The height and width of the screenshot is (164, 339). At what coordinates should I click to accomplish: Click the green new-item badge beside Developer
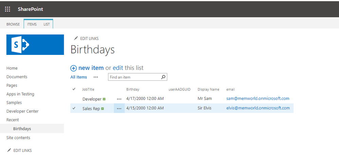tap(104, 99)
